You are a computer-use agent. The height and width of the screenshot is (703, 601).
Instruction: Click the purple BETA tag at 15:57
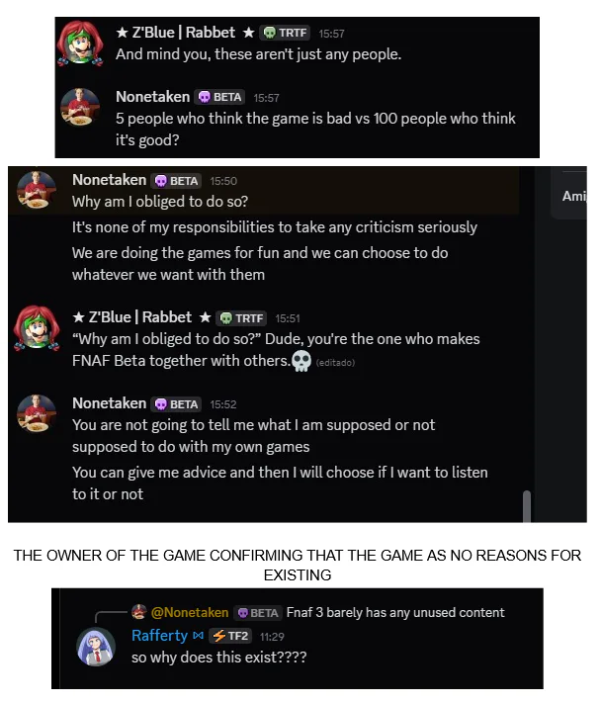pyautogui.click(x=219, y=97)
